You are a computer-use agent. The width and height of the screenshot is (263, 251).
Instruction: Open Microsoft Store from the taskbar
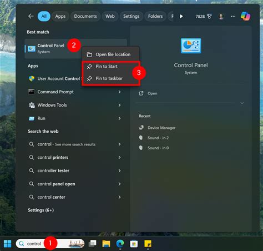pyautogui.click(x=134, y=244)
